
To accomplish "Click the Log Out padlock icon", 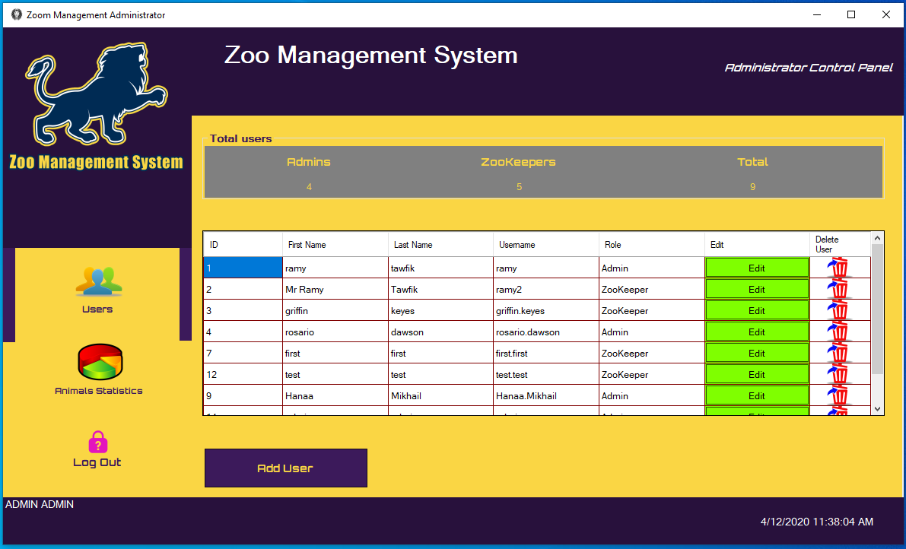I will pos(98,442).
